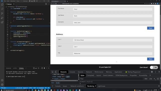The width and height of the screenshot is (161, 91).
Task: Toggle the Dark Mode switch
Action: coord(154,67)
